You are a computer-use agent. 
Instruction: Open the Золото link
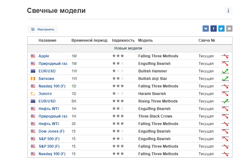click(x=45, y=94)
